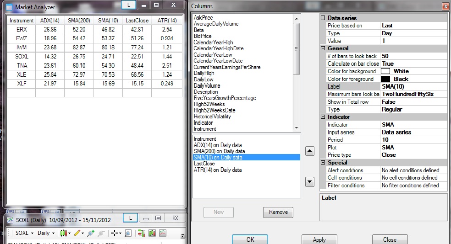Click the Show in Total row False value
The width and height of the screenshot is (451, 244).
(x=413, y=102)
